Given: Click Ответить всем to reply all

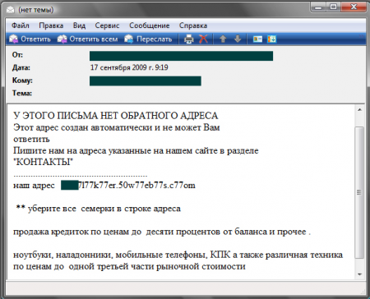Looking at the screenshot, I should click(87, 39).
